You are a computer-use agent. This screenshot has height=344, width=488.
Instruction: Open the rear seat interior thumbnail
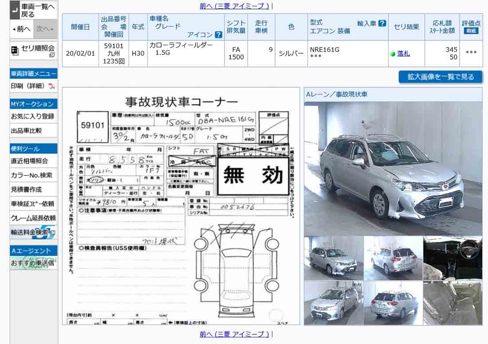click(x=453, y=303)
